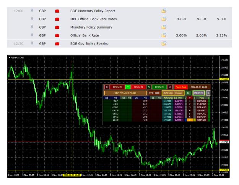This screenshot has height=185, width=239.
Task: Click the green 12 button
Action: 188,93
